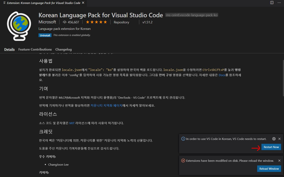284x177 pixels.
Task: Click the 'Language pack extension for Korean' description
Action: click(64, 29)
